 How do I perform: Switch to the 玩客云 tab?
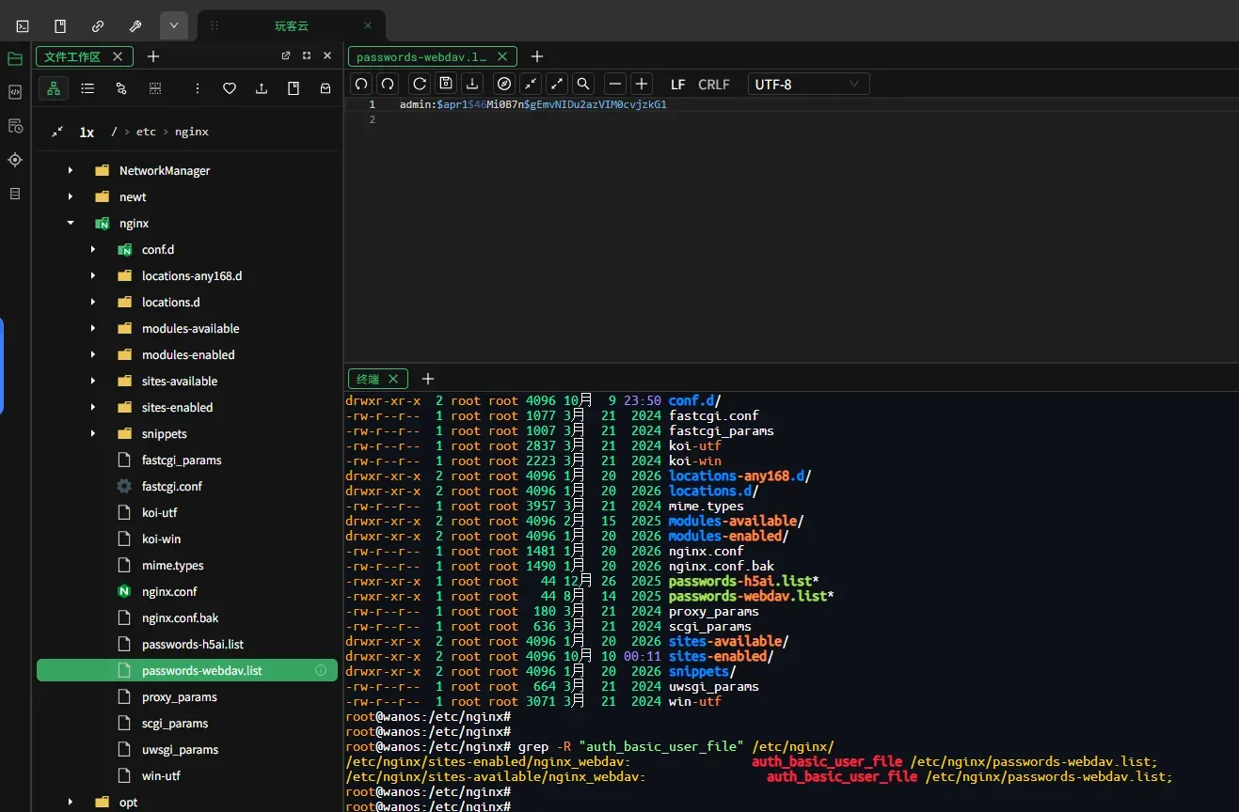coord(291,25)
